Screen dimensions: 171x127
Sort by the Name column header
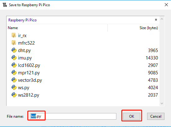(x=57, y=28)
